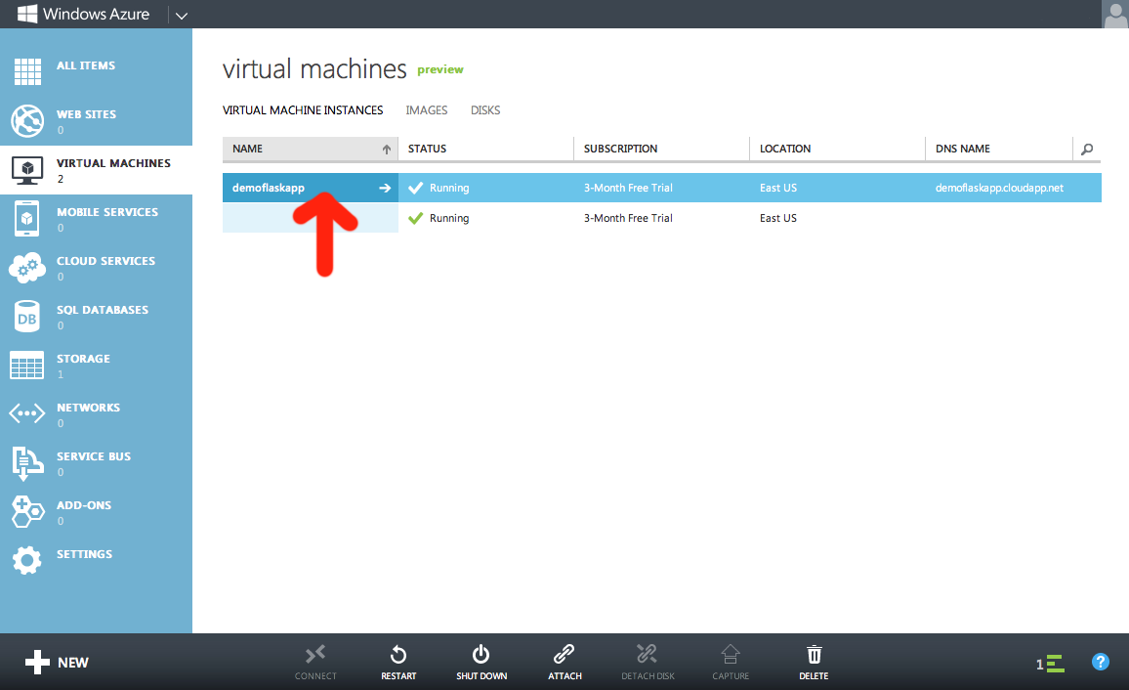Switch to the Disks tab
Image resolution: width=1129 pixels, height=690 pixels.
pos(485,110)
